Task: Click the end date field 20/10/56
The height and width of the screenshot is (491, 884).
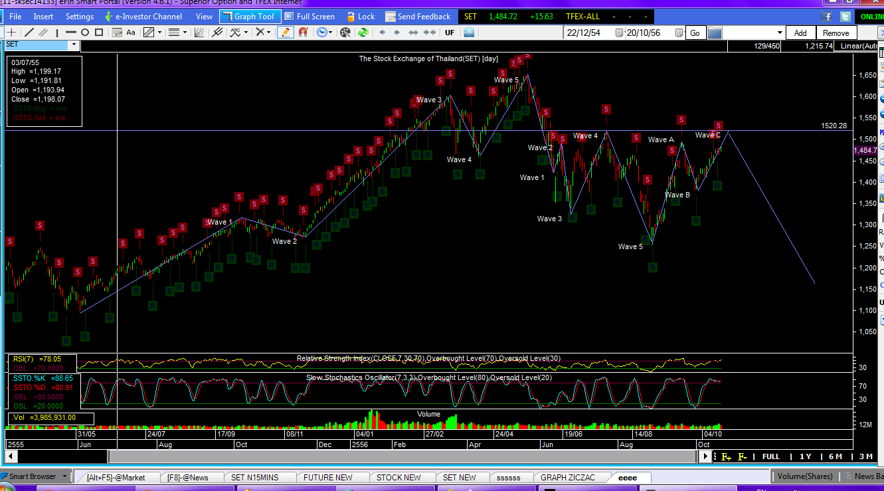Action: click(x=644, y=33)
